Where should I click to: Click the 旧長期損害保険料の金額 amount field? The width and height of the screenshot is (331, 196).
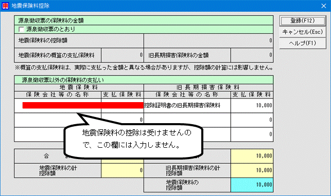[252, 55]
